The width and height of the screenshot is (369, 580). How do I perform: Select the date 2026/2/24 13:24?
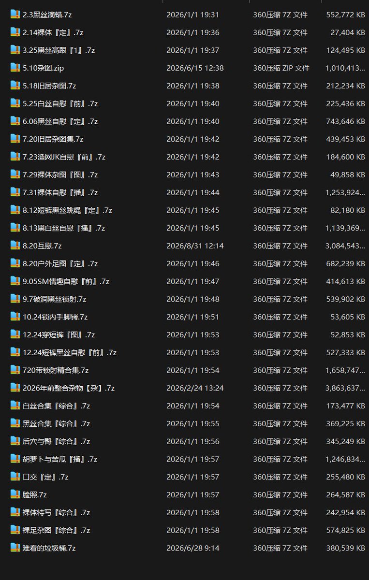coord(195,388)
